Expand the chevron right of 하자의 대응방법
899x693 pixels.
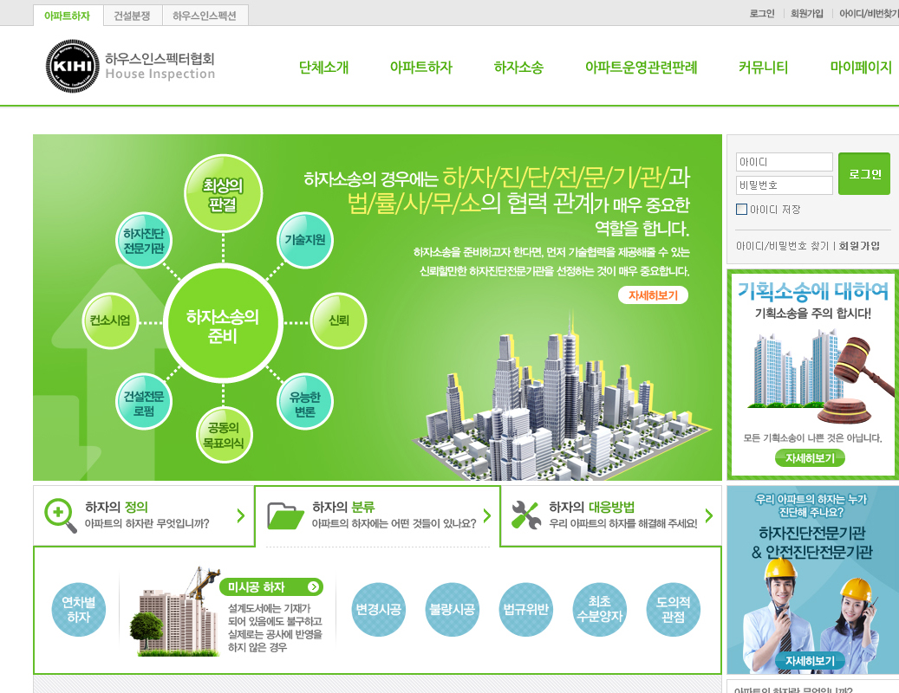709,515
